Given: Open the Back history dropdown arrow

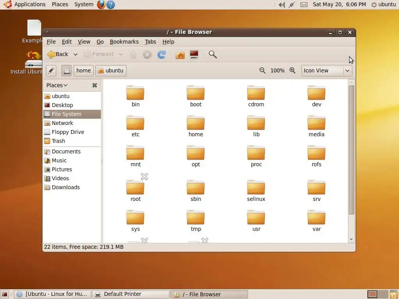Looking at the screenshot, I should pyautogui.click(x=76, y=55).
